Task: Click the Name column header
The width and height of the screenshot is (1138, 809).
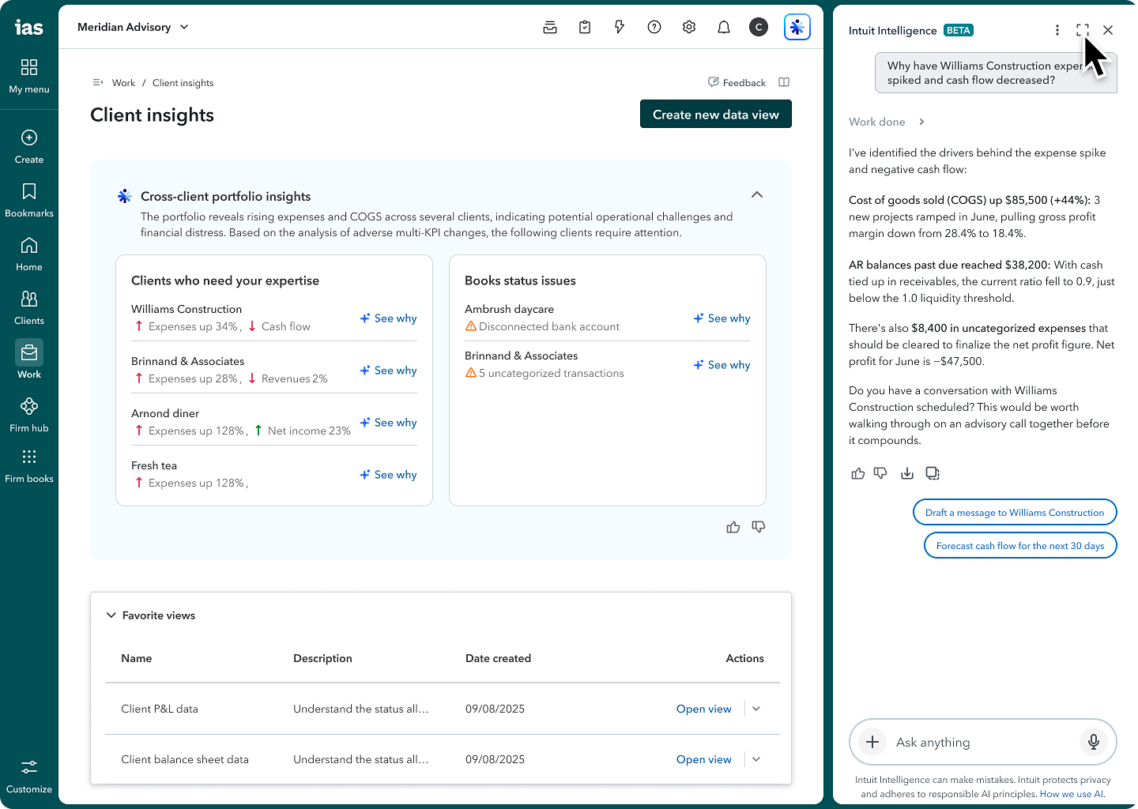Action: 137,658
